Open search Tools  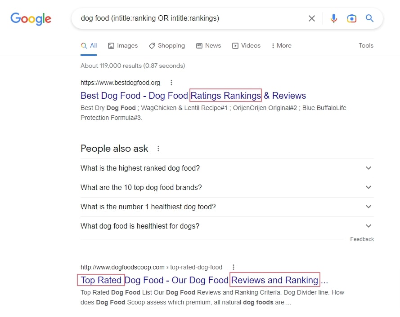[366, 46]
